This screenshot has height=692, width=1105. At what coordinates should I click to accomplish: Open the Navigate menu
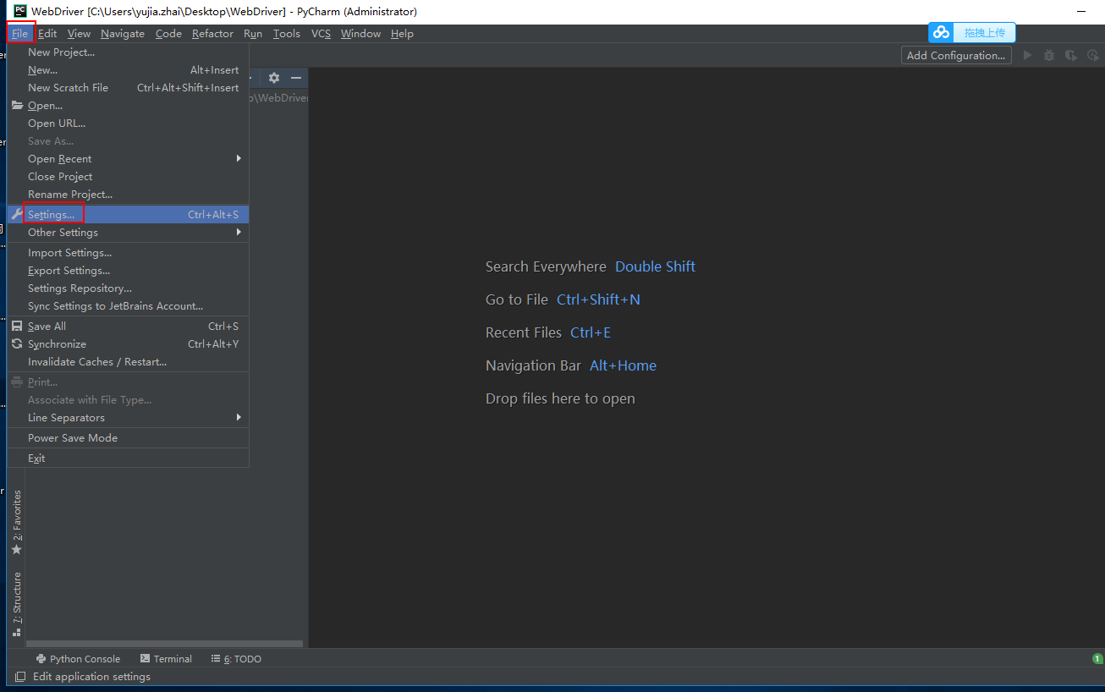click(123, 34)
